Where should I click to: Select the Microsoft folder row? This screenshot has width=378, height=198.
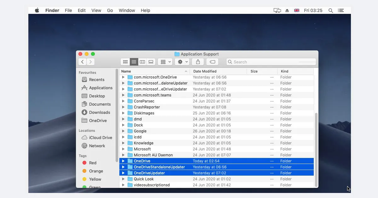pos(216,149)
